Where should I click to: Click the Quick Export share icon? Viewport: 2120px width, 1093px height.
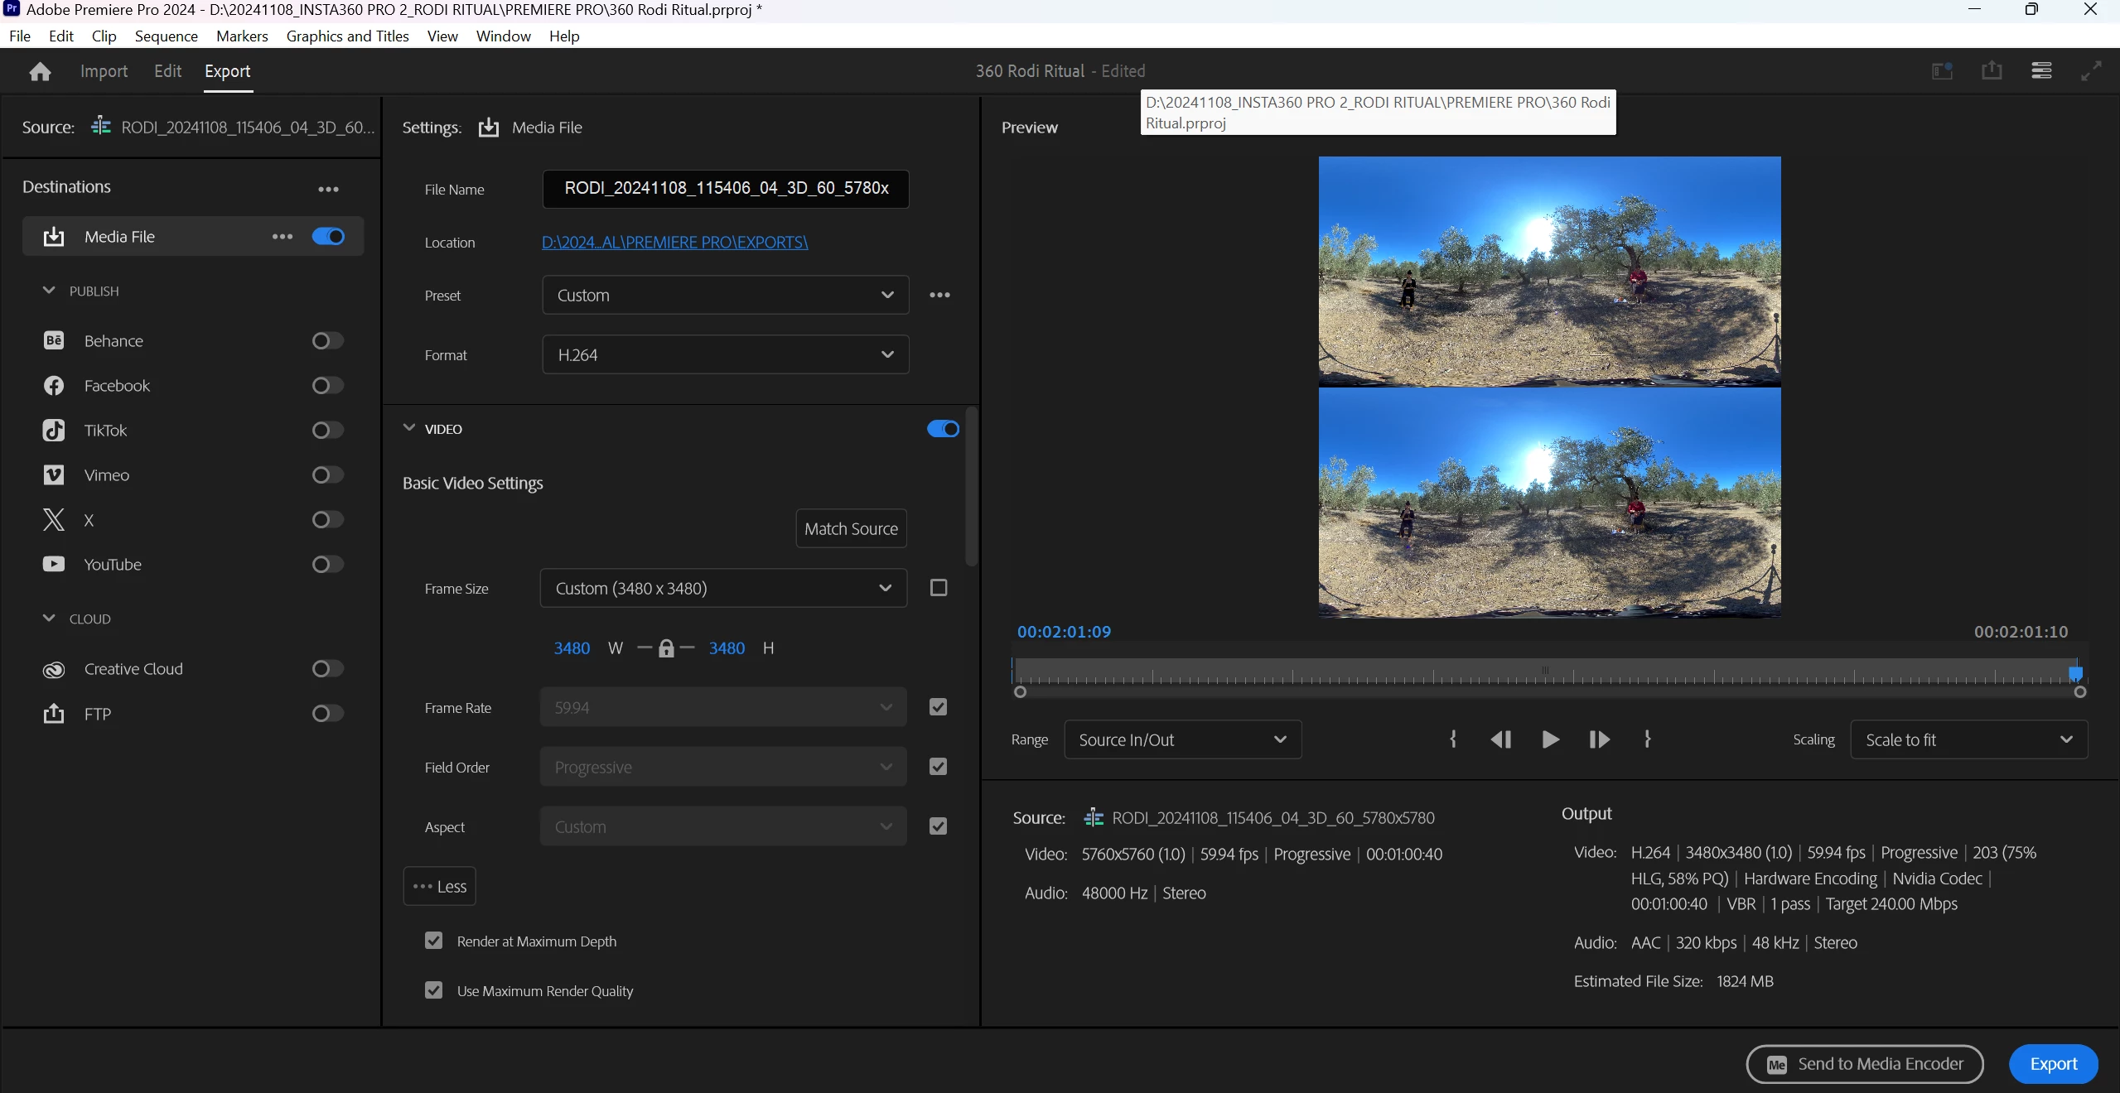1992,71
